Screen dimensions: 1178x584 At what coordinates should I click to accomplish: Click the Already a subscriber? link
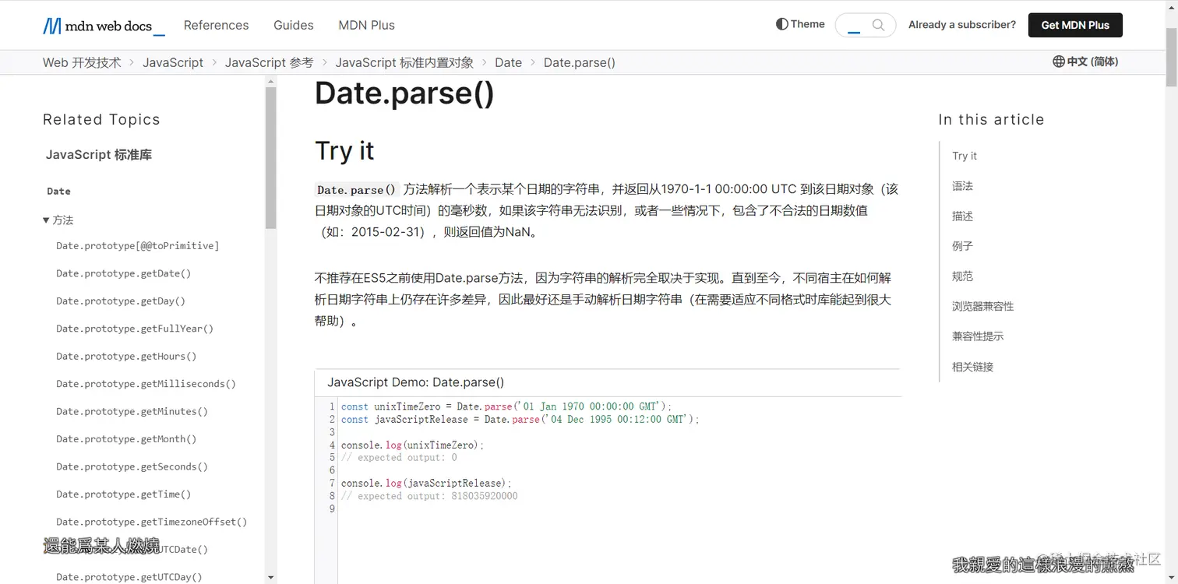(x=961, y=24)
